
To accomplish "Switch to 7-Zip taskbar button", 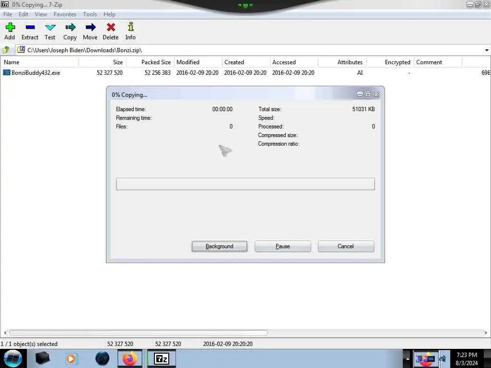I will pyautogui.click(x=162, y=358).
